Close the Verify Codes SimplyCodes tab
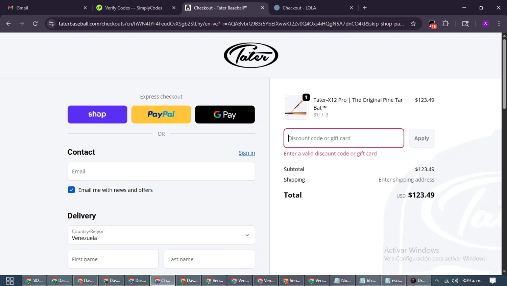Viewport: 507px width, 286px height. coord(174,8)
